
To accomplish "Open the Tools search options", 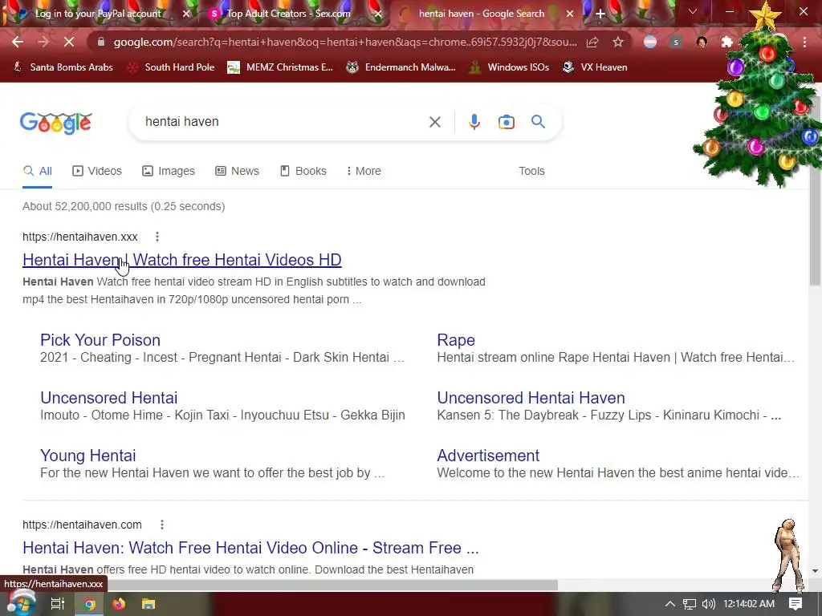I will point(531,171).
